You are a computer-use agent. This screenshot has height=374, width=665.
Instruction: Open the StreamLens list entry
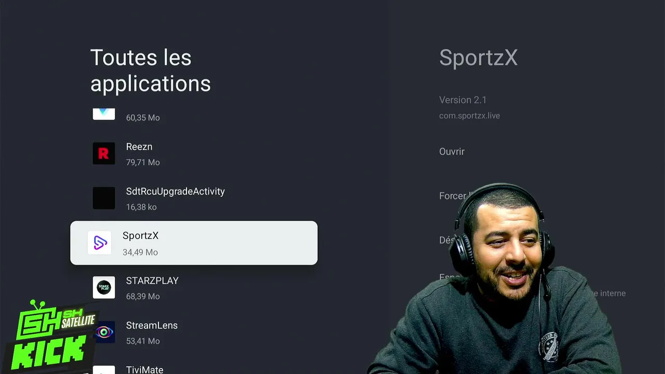pyautogui.click(x=194, y=332)
